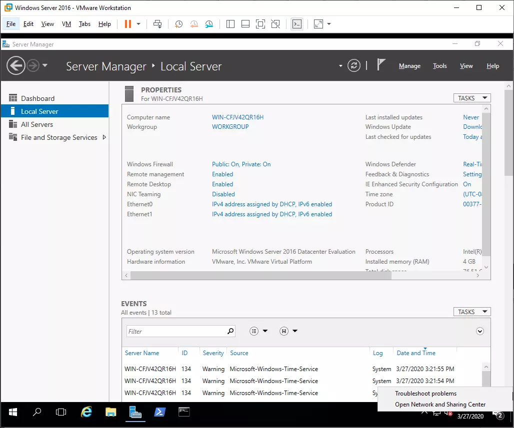
Task: Click the VMware Unity mode icon
Action: click(x=275, y=24)
